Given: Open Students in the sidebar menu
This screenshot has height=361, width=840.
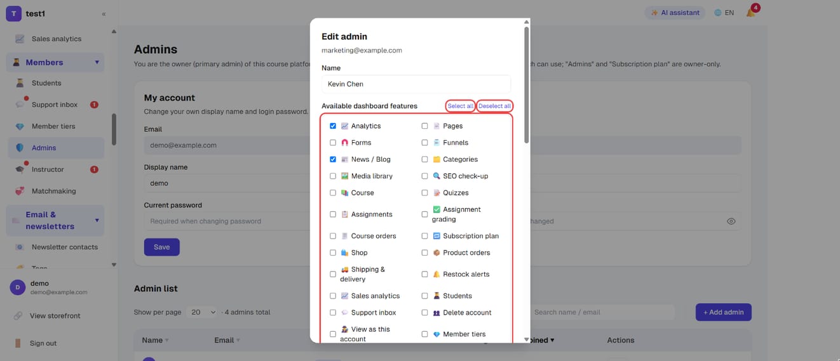Looking at the screenshot, I should click(55, 83).
